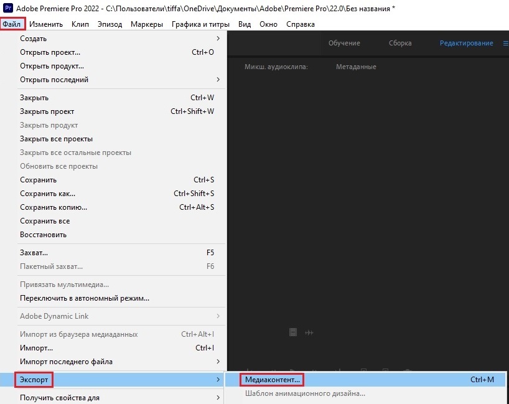Select Сохранить как... from the File menu
This screenshot has height=404, width=509.
pos(47,194)
